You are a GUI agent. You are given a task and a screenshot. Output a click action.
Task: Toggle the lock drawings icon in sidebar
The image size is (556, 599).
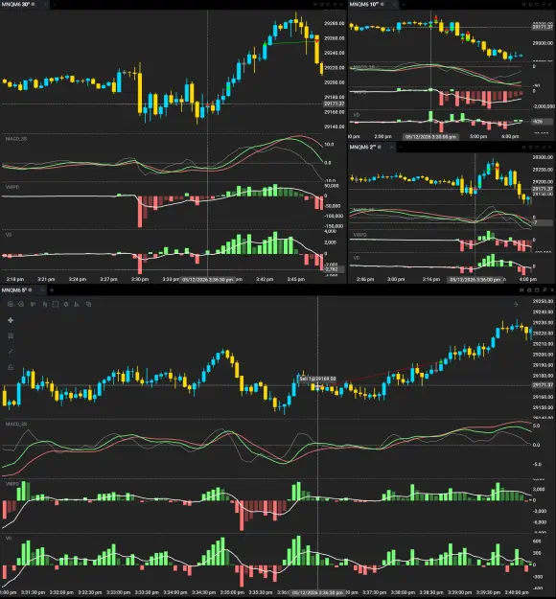click(11, 367)
